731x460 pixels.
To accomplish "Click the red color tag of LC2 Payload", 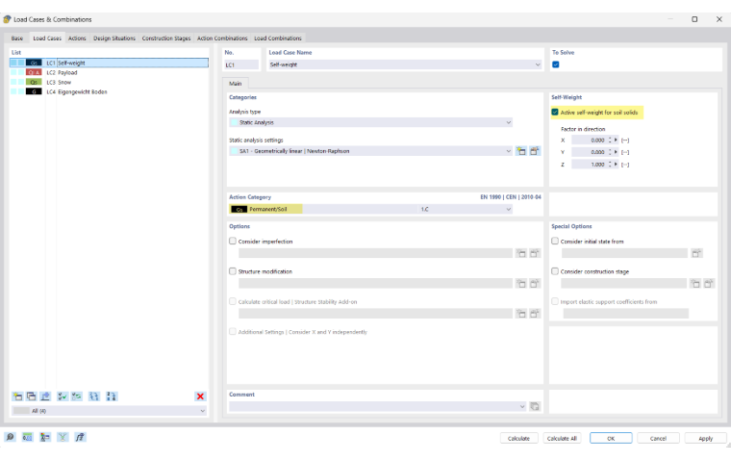I will [x=34, y=72].
